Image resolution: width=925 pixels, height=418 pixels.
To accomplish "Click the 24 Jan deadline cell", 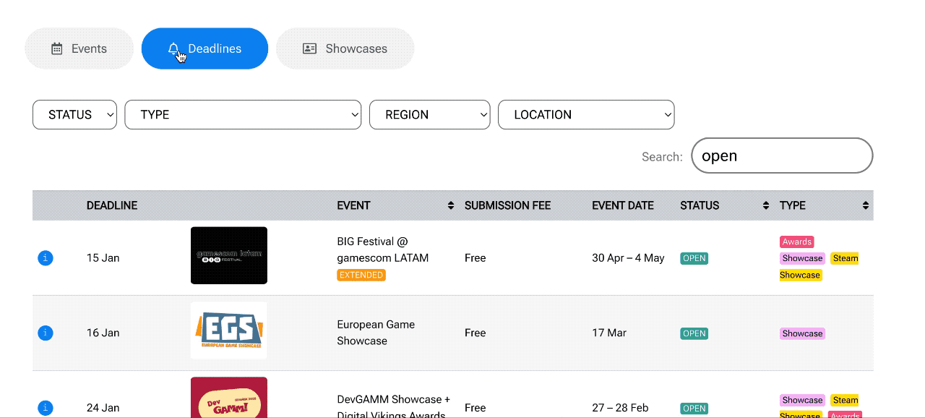I will tap(103, 408).
